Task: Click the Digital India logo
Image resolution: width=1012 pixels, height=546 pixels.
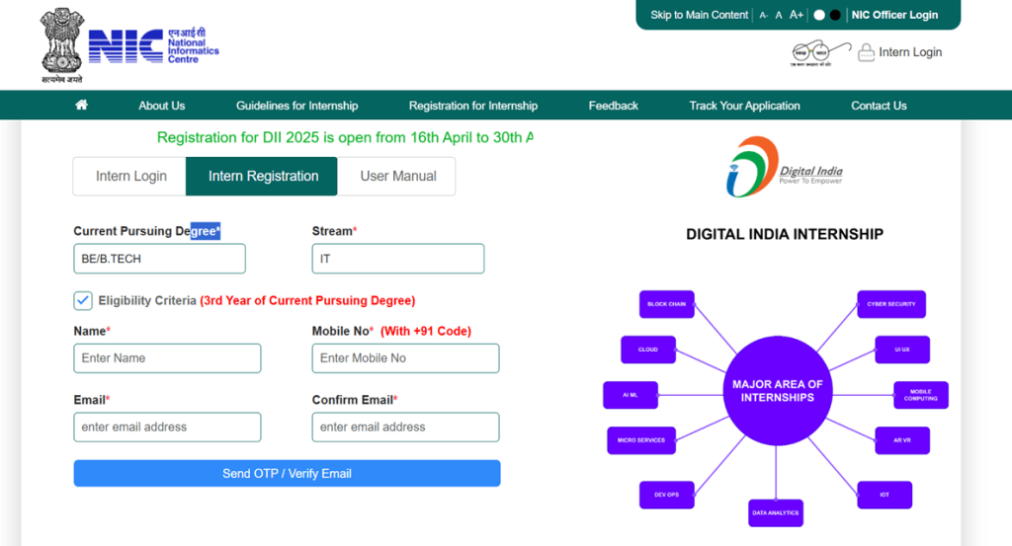Action: point(784,167)
